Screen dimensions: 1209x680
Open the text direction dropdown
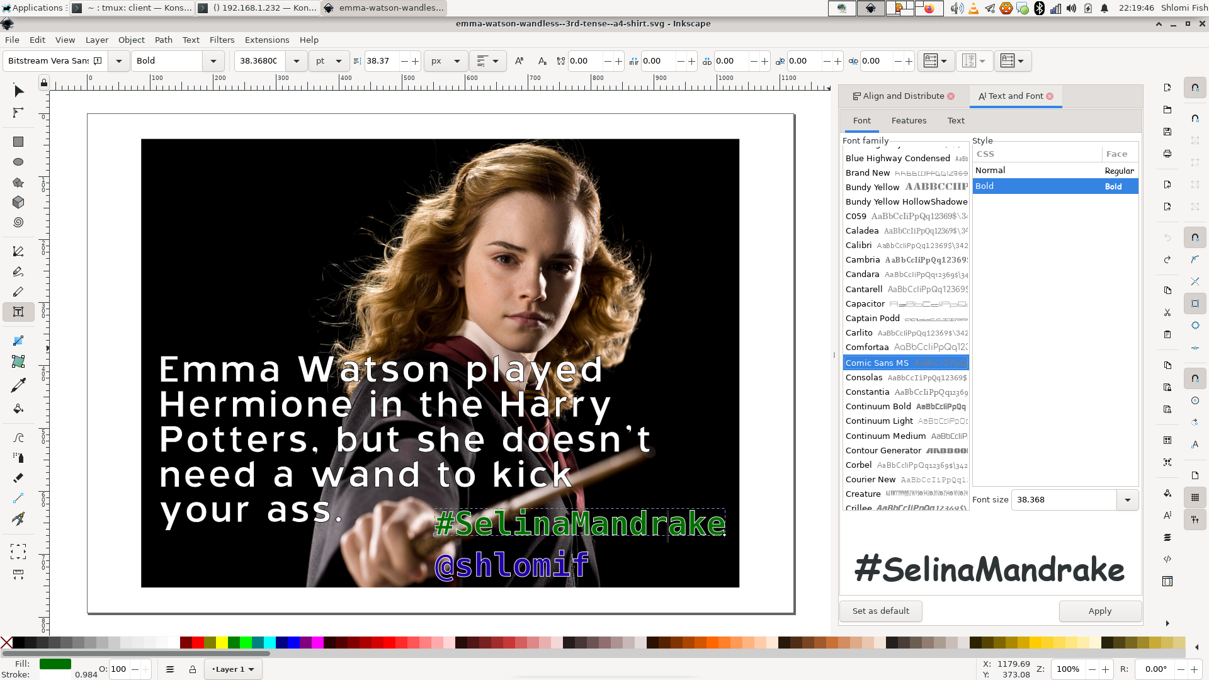pyautogui.click(x=1013, y=61)
